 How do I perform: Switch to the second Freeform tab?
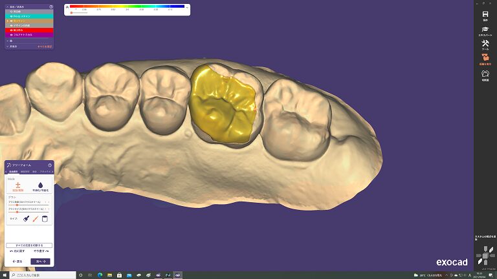pos(24,172)
